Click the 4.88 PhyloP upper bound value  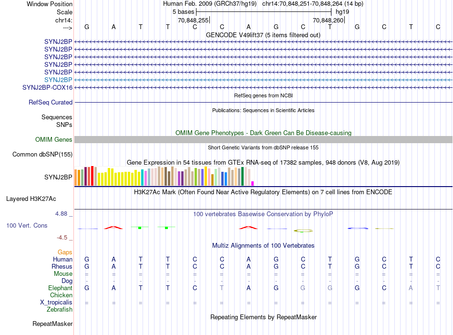[61, 214]
